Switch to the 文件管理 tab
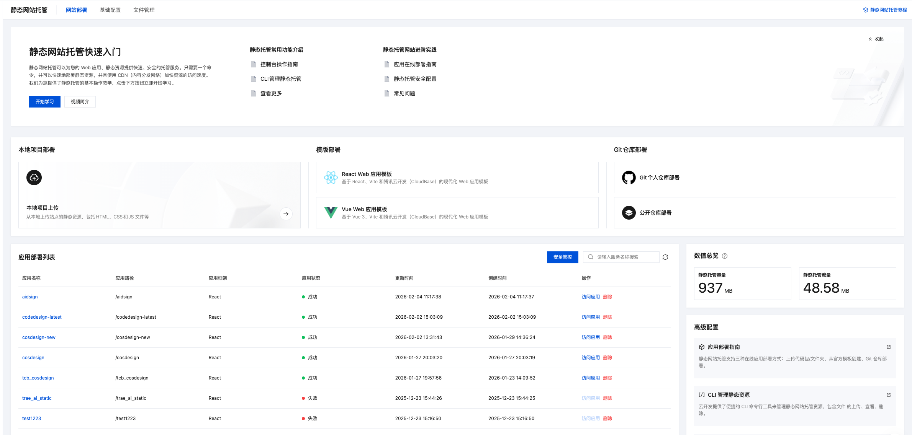 pos(144,10)
